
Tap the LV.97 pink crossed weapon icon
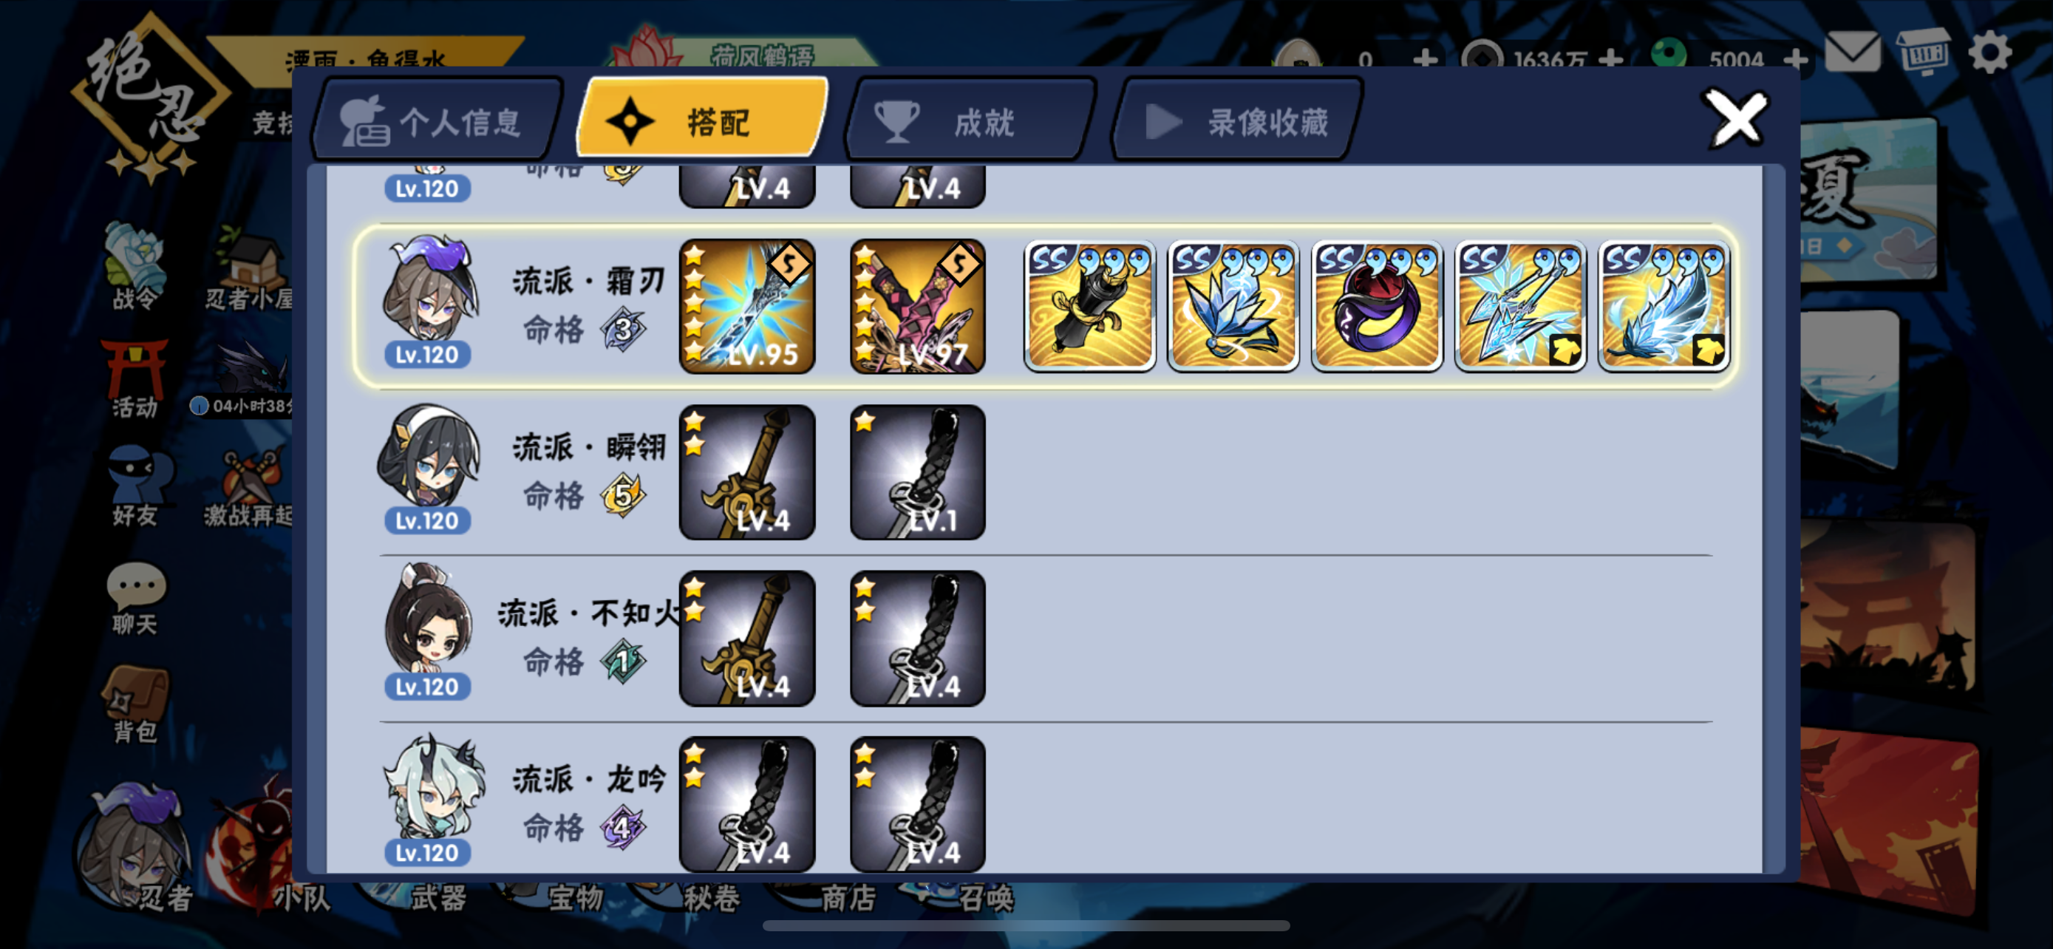(917, 306)
